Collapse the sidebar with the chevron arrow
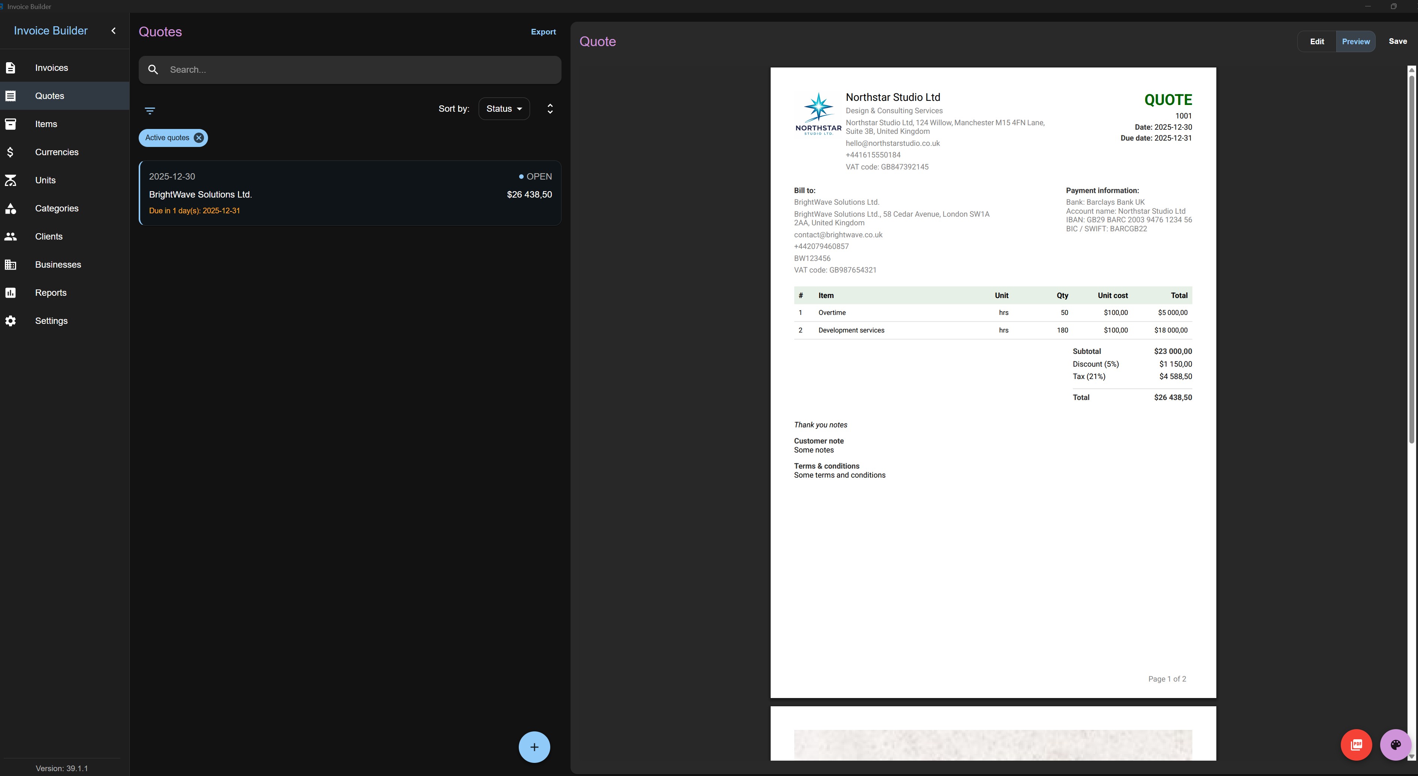The height and width of the screenshot is (776, 1418). pos(114,31)
